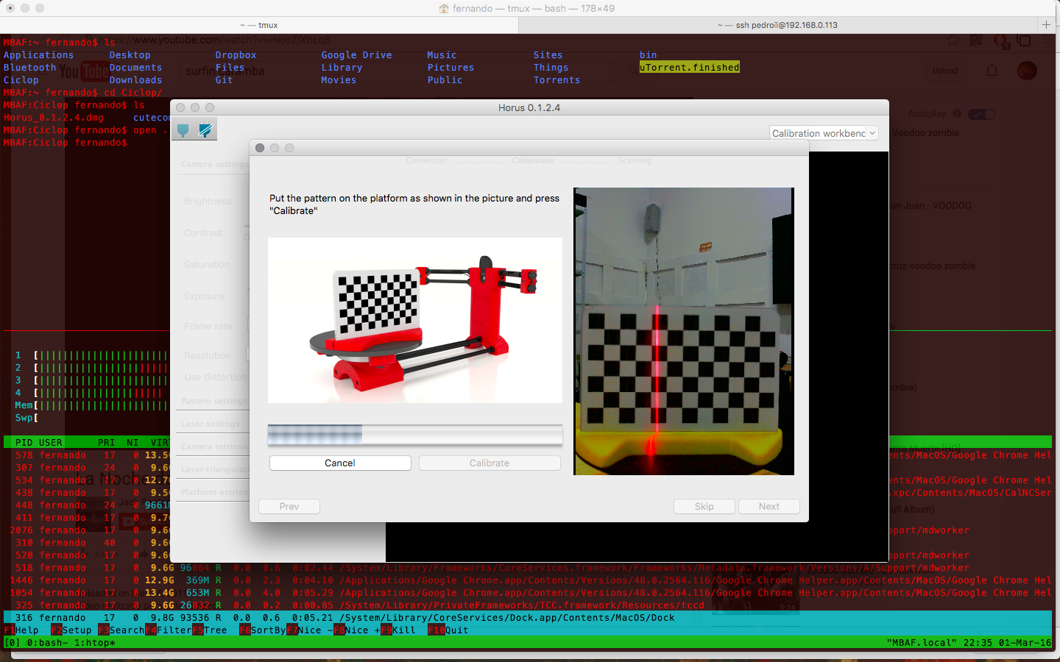Click the Calibration step in wizard header
Viewport: 1060px width, 662px height.
tap(533, 160)
